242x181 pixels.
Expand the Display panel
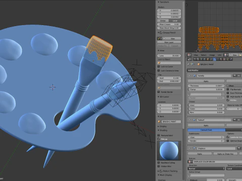tap(158, 126)
